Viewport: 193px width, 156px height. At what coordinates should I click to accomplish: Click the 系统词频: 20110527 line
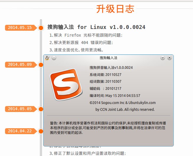click(106, 75)
